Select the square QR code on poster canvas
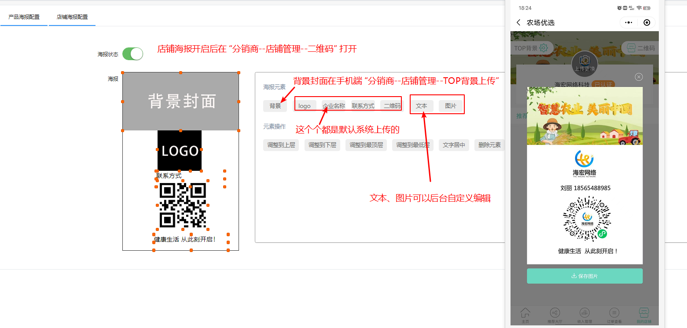Viewport: 687px width, 328px height. click(183, 205)
